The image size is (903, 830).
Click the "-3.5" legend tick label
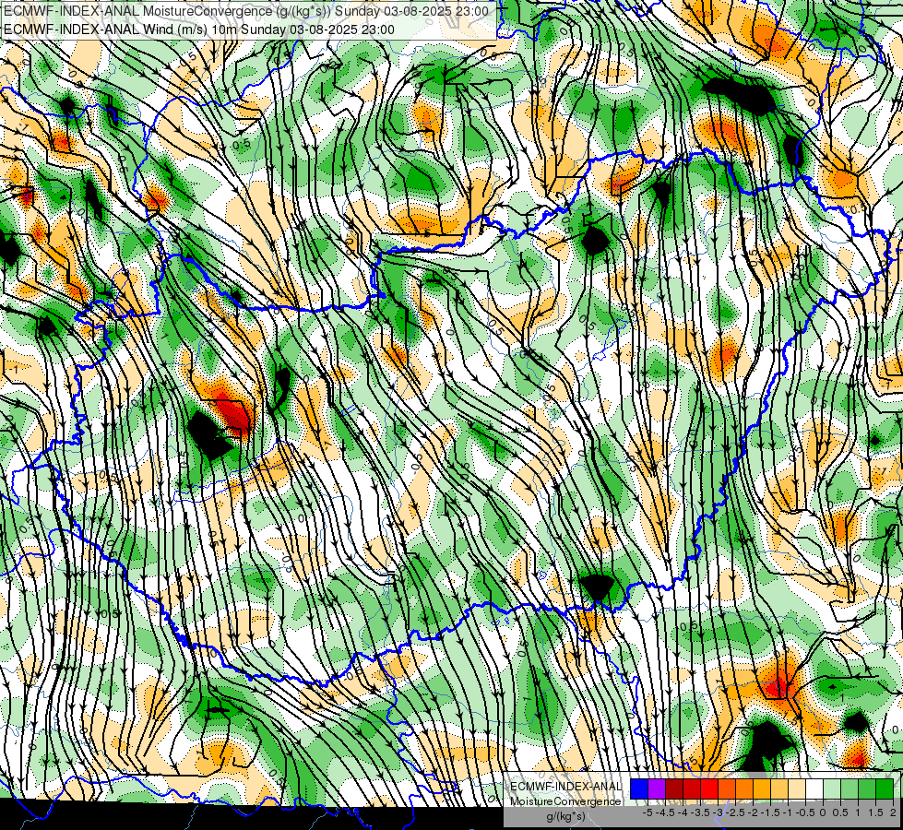(x=700, y=812)
